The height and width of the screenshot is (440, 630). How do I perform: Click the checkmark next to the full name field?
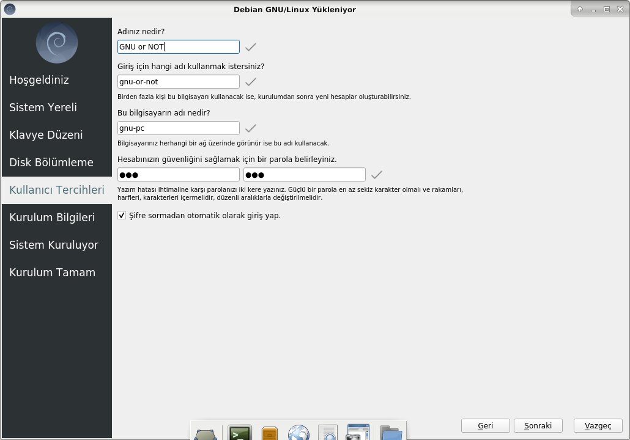tap(251, 47)
